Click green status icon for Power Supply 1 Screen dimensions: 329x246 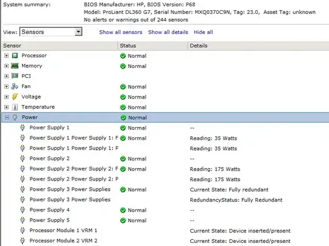(x=122, y=128)
